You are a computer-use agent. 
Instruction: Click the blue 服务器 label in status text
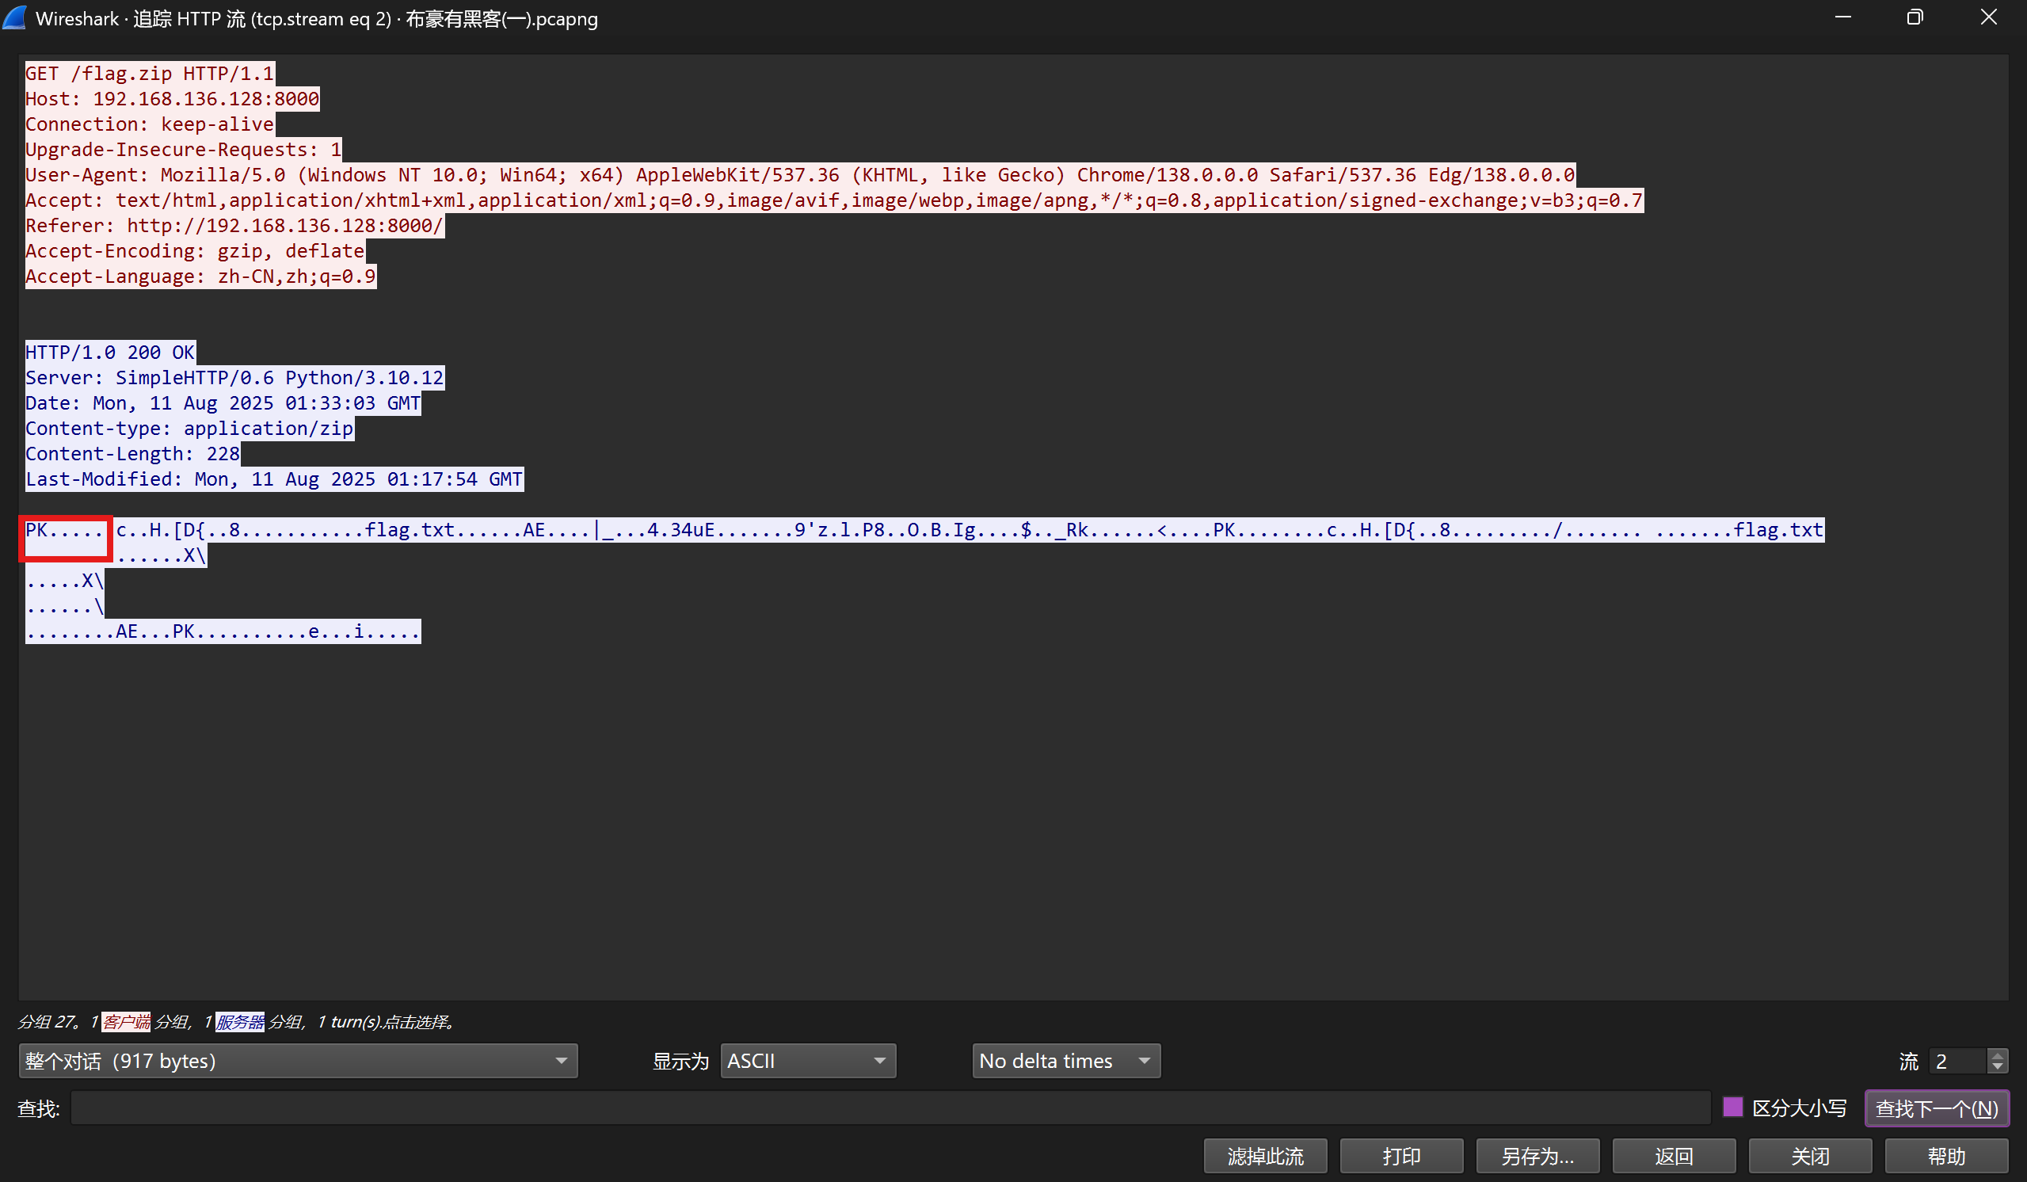click(x=240, y=1022)
